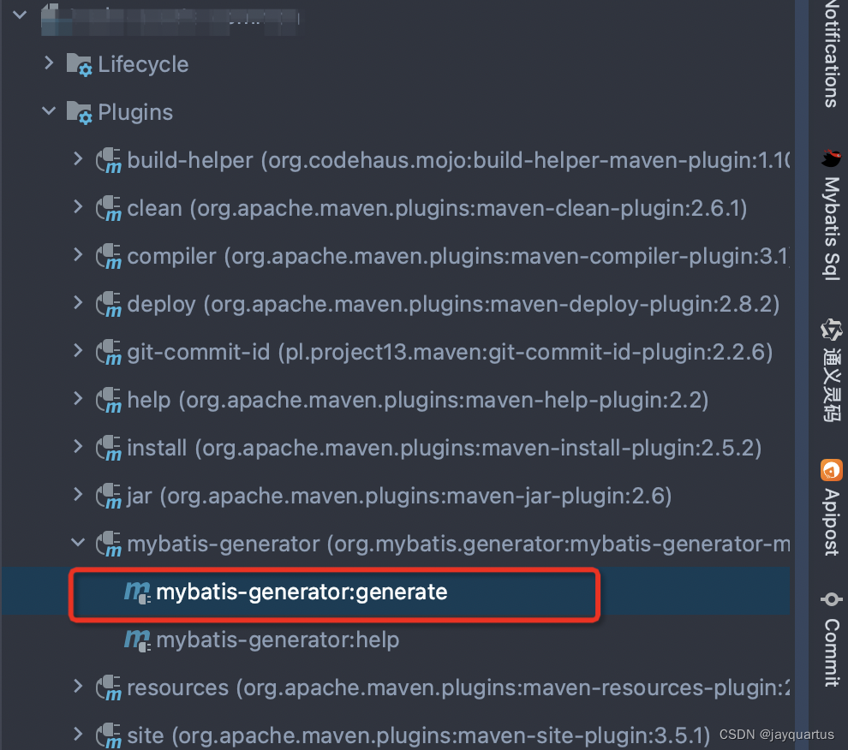The image size is (848, 750).
Task: Open the Mybatis Sql tool window icon
Action: [831, 158]
